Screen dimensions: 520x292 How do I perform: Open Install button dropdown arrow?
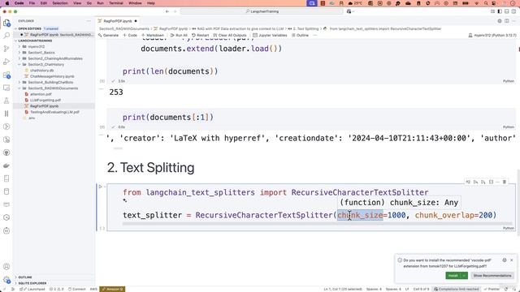[x=464, y=276]
